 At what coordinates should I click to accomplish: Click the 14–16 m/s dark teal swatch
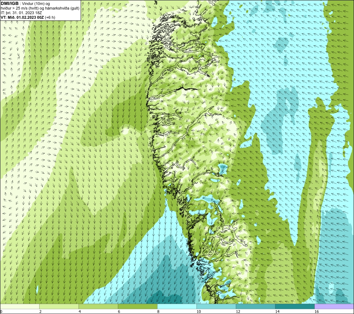(x=295, y=306)
